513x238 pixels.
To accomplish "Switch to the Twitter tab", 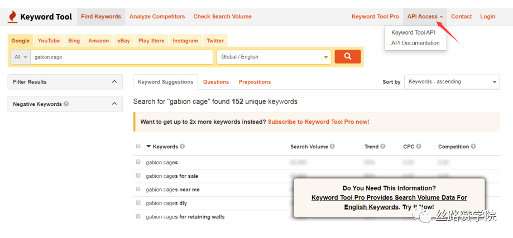I will click(x=215, y=41).
